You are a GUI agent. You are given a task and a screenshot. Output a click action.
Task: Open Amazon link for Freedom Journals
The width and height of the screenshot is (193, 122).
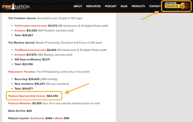20,31
